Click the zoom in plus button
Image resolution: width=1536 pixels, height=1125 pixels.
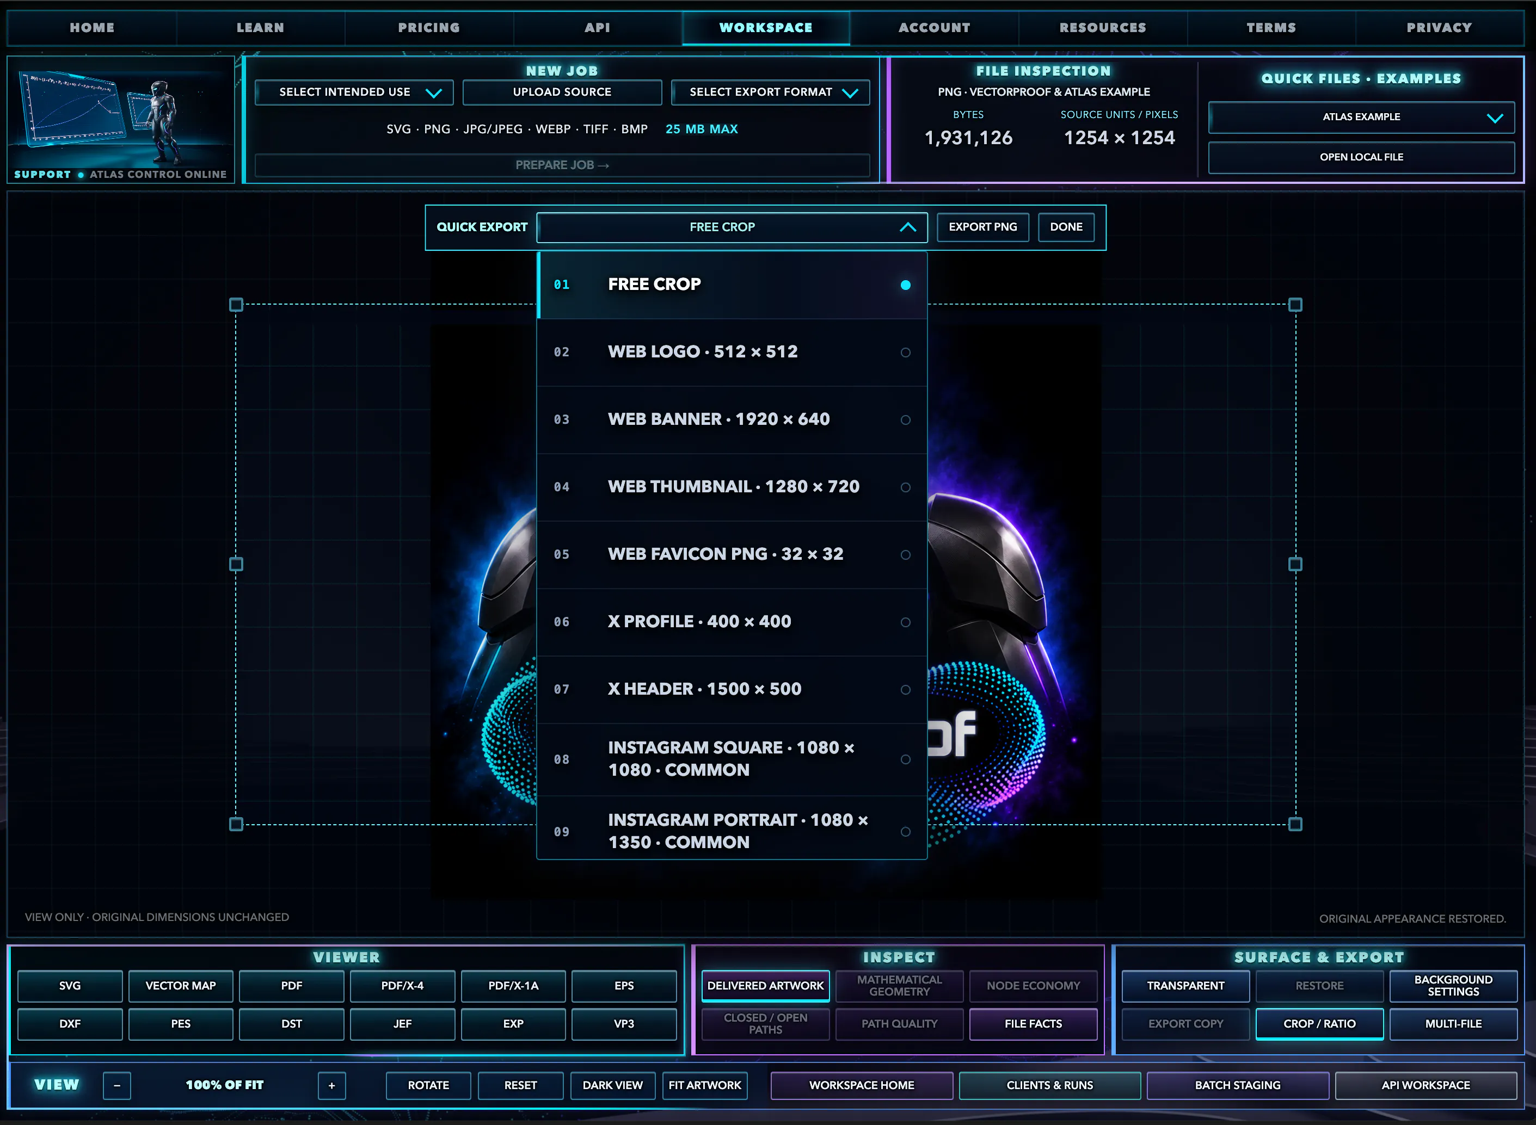tap(331, 1085)
